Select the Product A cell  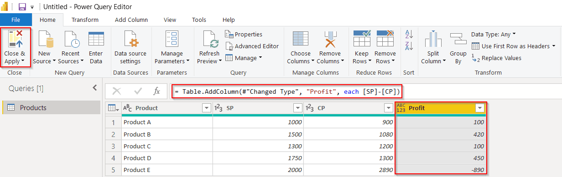(x=167, y=122)
